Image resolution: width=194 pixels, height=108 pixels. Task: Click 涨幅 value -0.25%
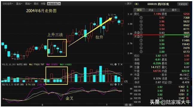pos(157,63)
